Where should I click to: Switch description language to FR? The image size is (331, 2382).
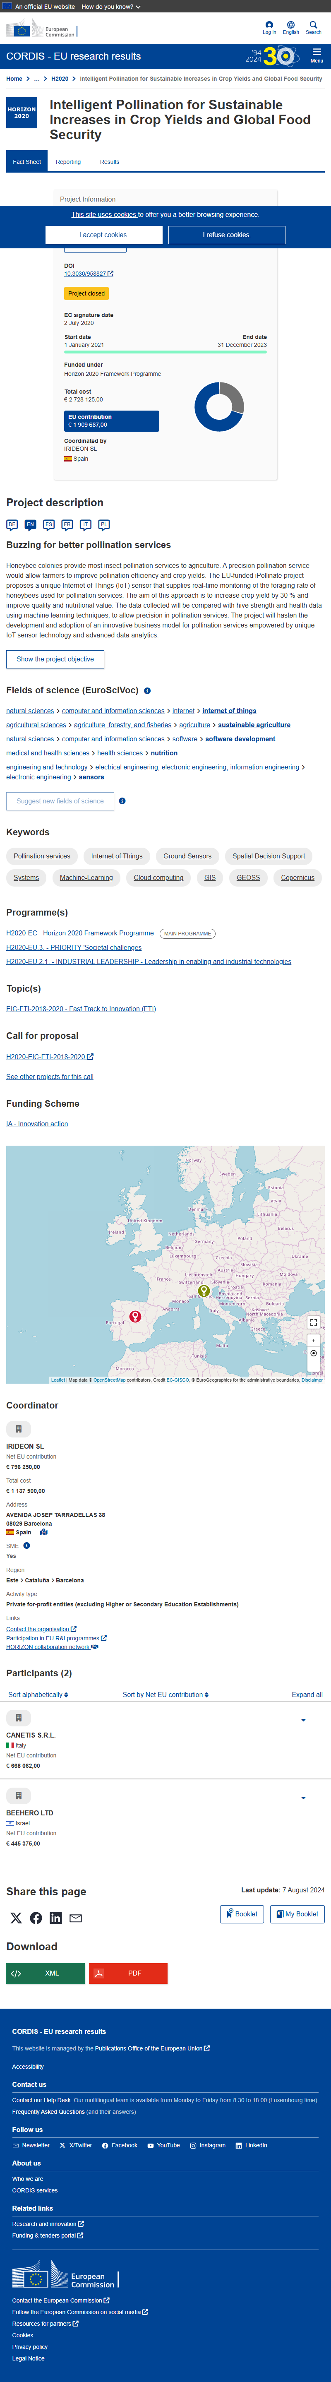point(67,524)
